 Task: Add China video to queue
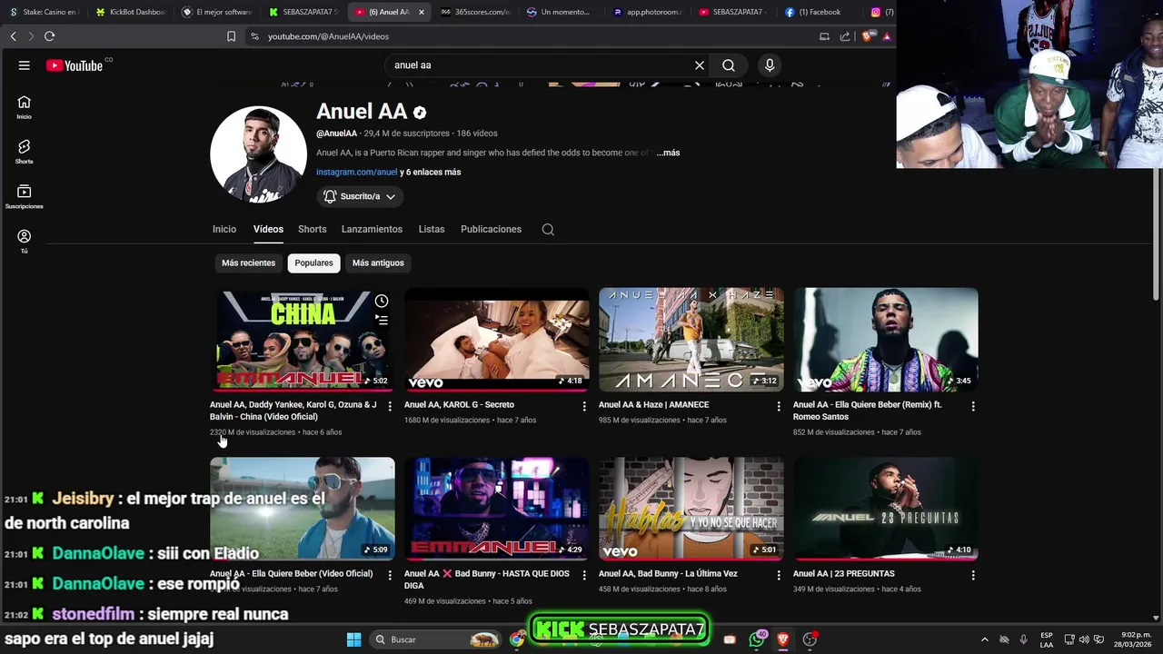pyautogui.click(x=382, y=320)
